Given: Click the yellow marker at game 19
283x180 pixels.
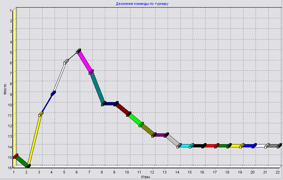Looking at the screenshot, I should 242,146.
